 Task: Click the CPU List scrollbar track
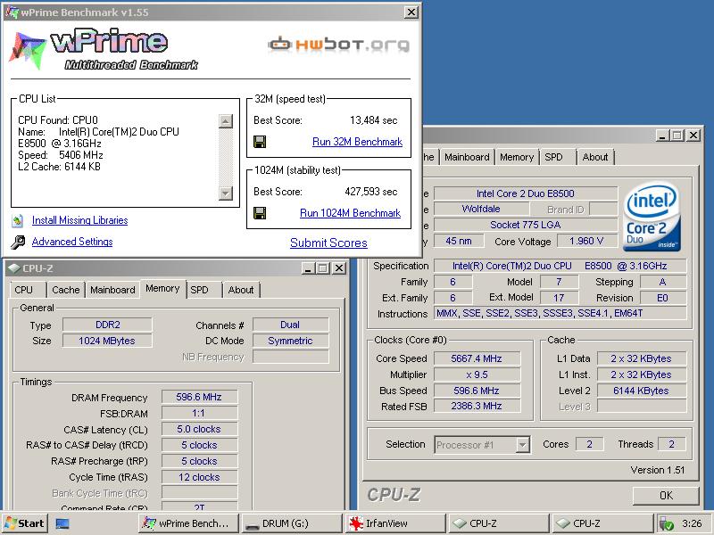point(226,157)
